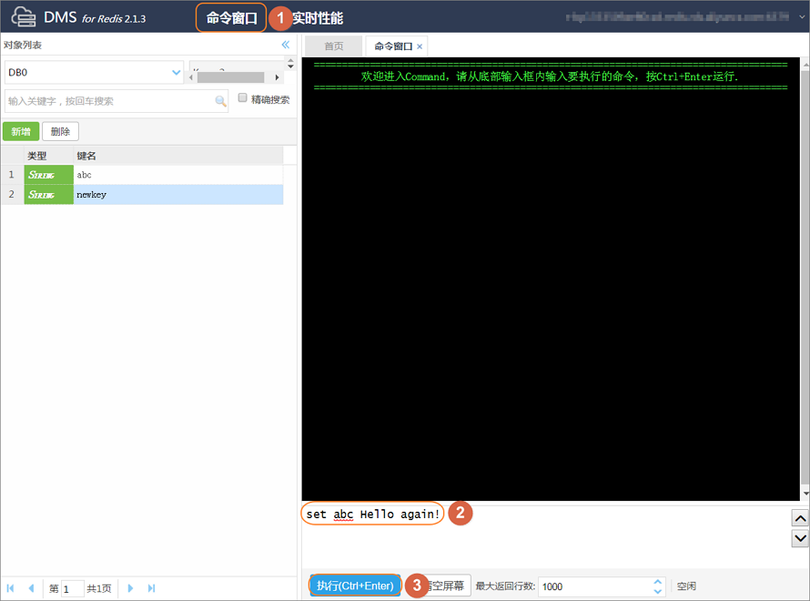Click the horizontal scrollbar right arrow
The width and height of the screenshot is (810, 601).
277,77
